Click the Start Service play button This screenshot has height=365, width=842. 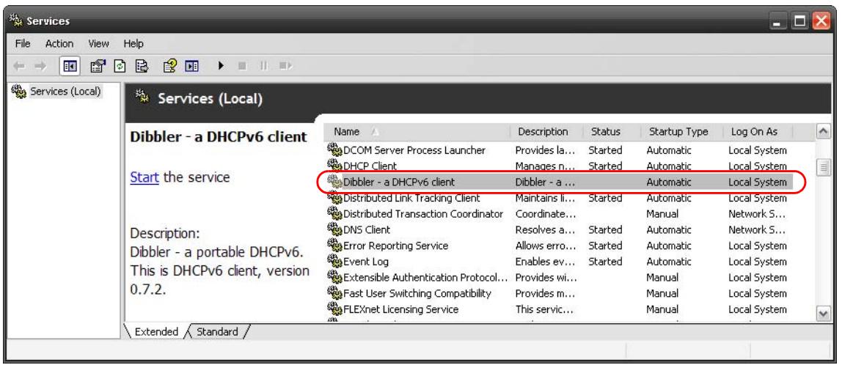click(221, 66)
